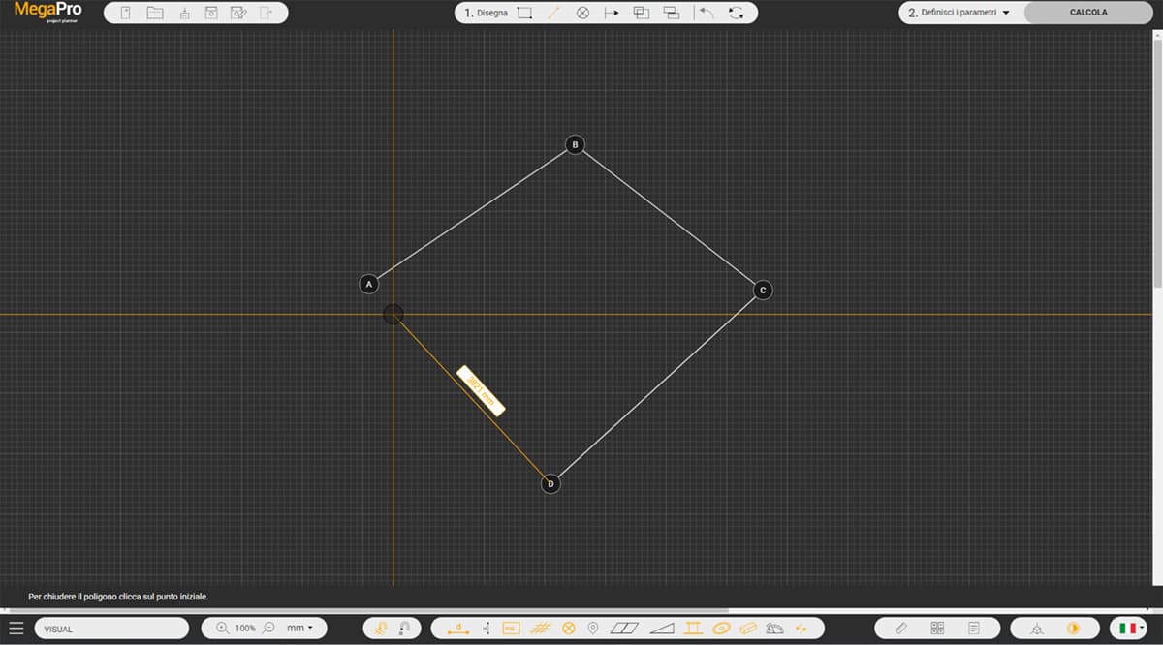
Task: Click the new document icon
Action: click(x=125, y=14)
